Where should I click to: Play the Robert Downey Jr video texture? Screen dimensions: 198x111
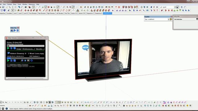(x=8, y=60)
